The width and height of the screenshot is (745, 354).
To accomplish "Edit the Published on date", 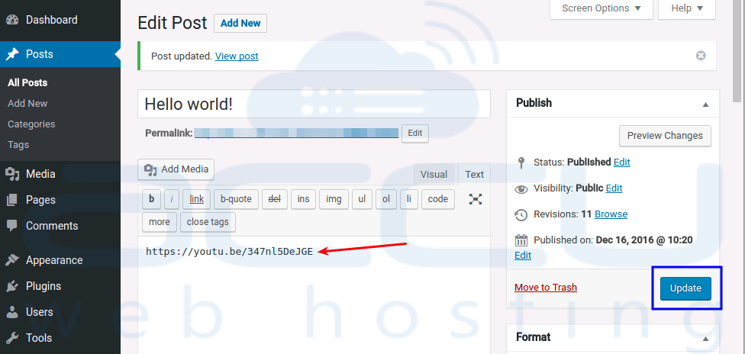I will click(523, 256).
